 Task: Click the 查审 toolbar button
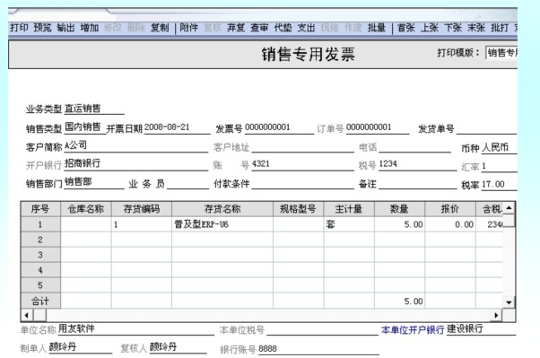(259, 28)
